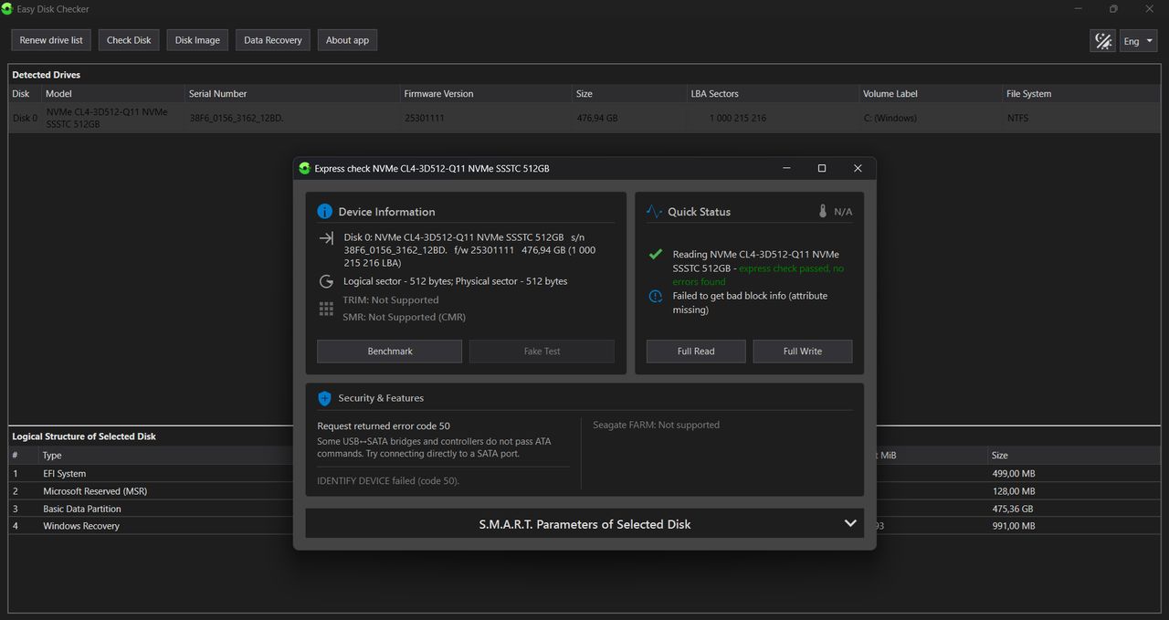Select the Basic Data Partition row
This screenshot has width=1169, height=620.
(151, 508)
